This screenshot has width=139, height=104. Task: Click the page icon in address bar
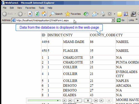click(x=14, y=20)
